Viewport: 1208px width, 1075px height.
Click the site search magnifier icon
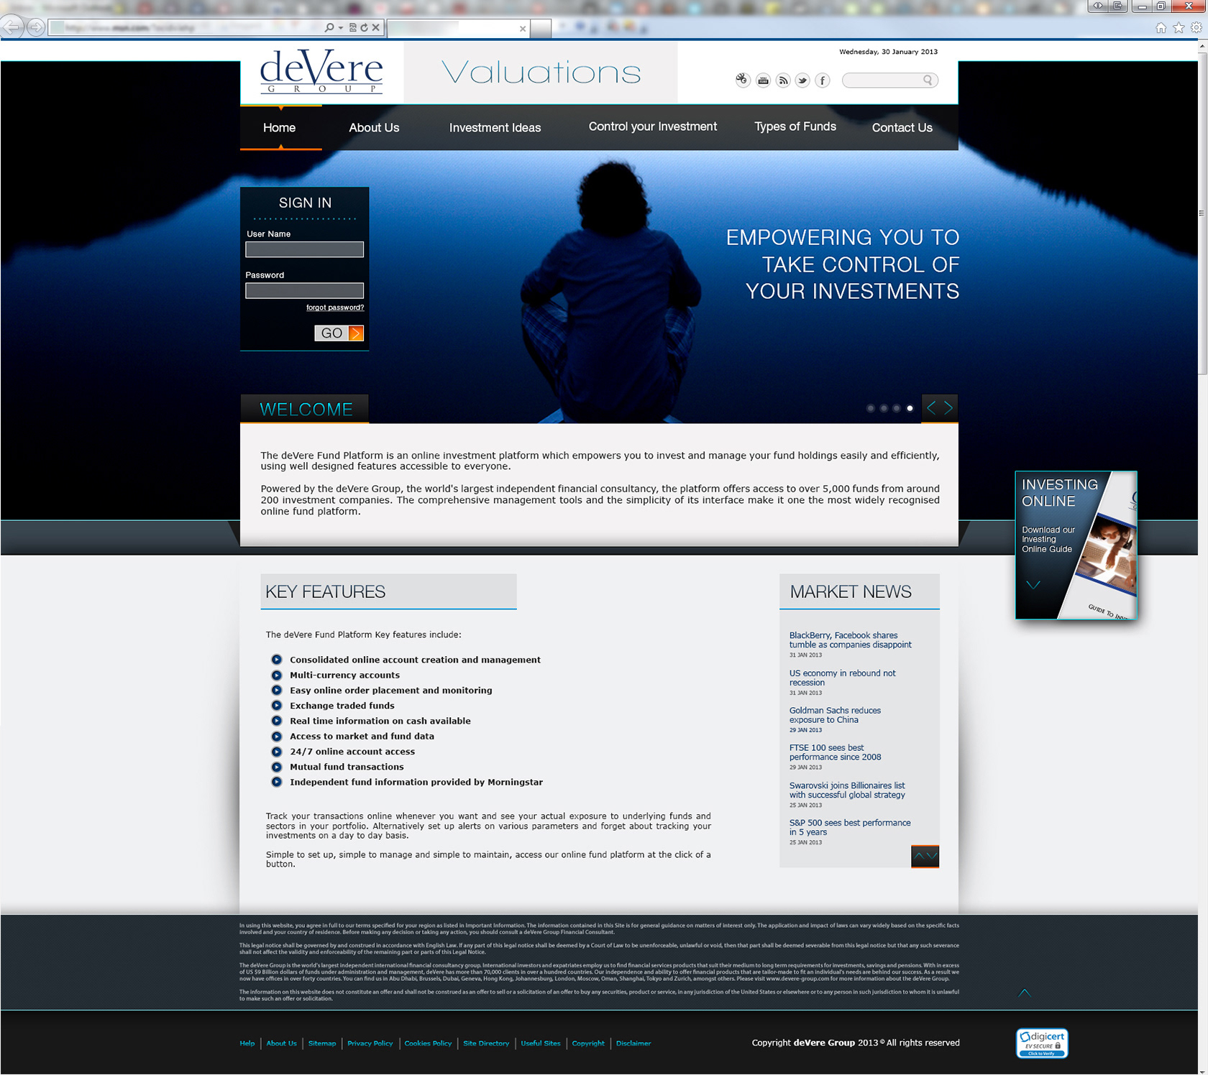click(928, 80)
